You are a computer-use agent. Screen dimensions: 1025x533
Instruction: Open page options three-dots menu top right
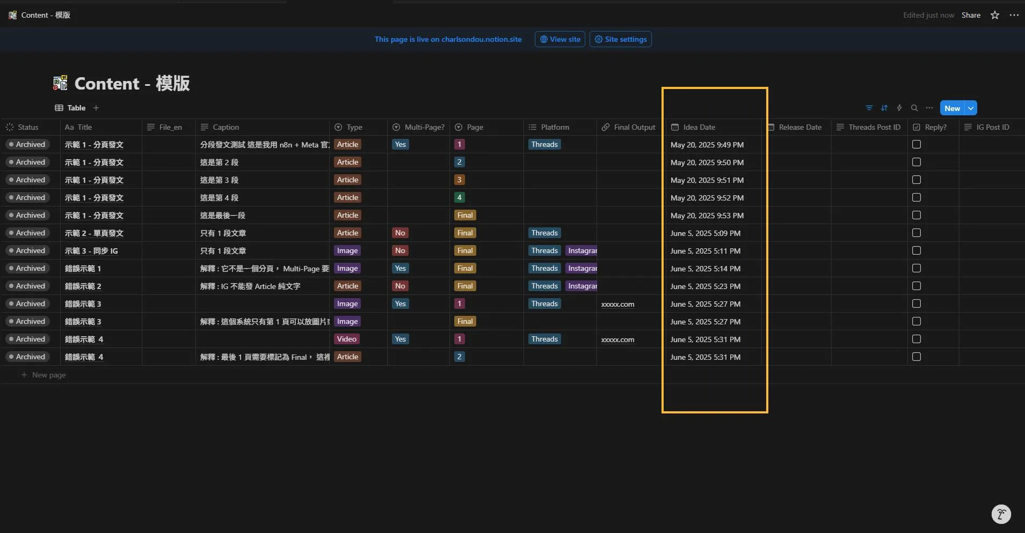1014,15
